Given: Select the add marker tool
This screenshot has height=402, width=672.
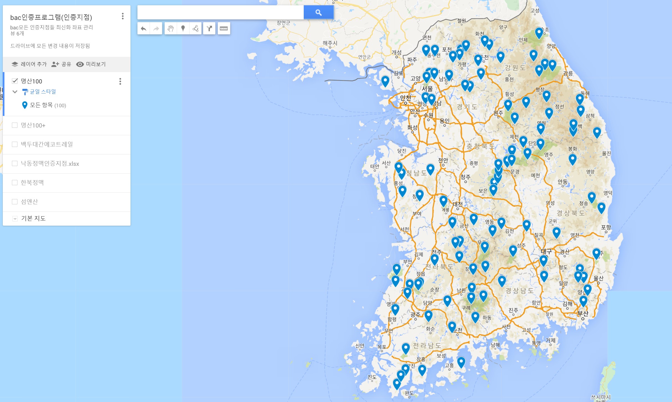Looking at the screenshot, I should pos(183,29).
